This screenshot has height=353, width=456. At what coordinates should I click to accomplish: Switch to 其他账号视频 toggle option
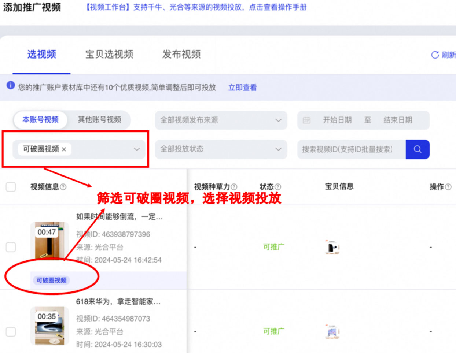click(x=99, y=120)
